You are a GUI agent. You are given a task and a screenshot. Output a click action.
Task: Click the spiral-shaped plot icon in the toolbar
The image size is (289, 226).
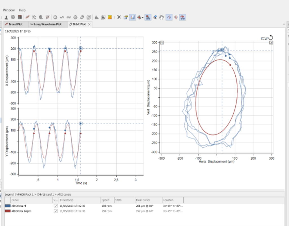pos(41,17)
